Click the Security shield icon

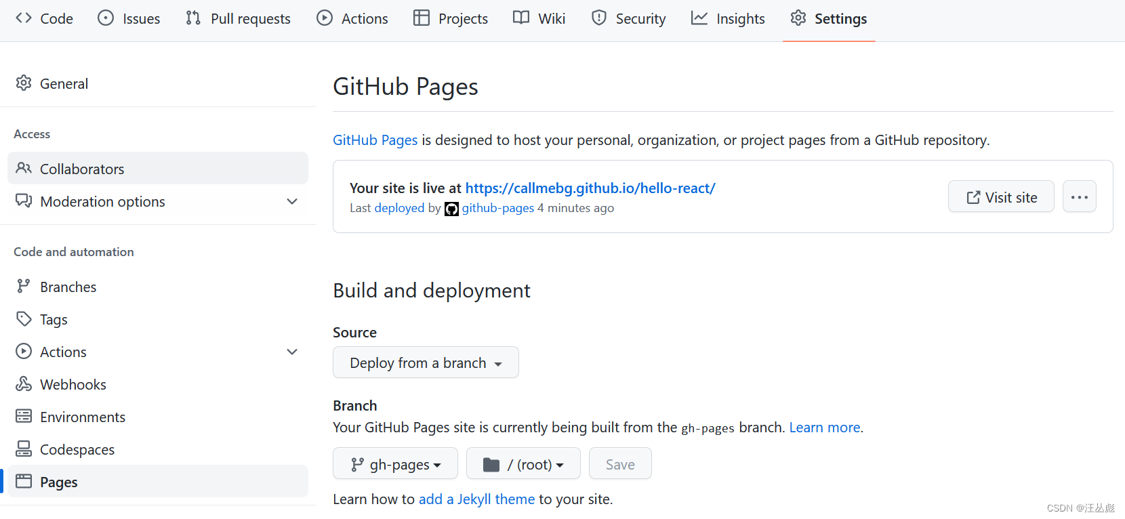(x=599, y=18)
